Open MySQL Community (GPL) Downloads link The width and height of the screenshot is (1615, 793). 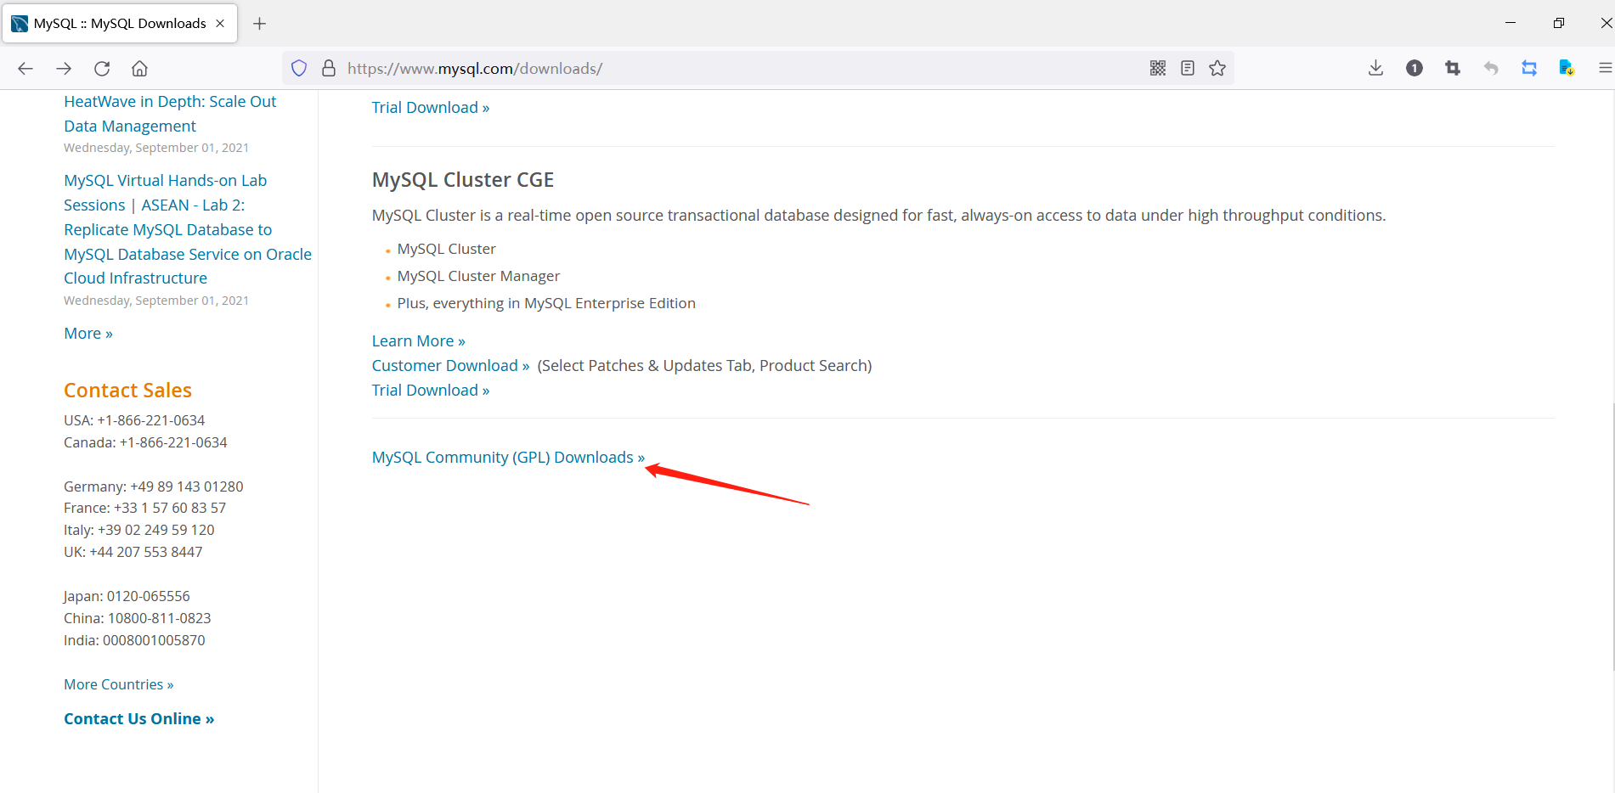[x=508, y=458]
